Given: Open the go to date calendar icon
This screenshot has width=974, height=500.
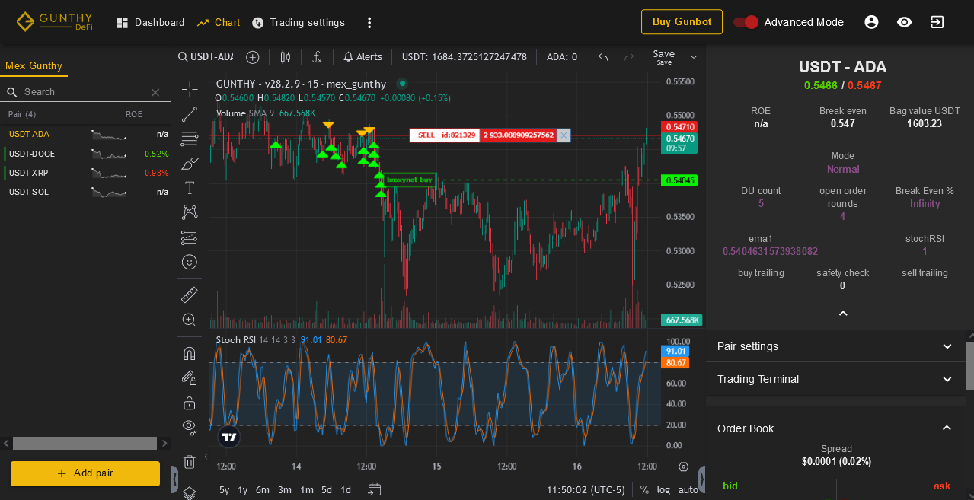Looking at the screenshot, I should pos(375,489).
